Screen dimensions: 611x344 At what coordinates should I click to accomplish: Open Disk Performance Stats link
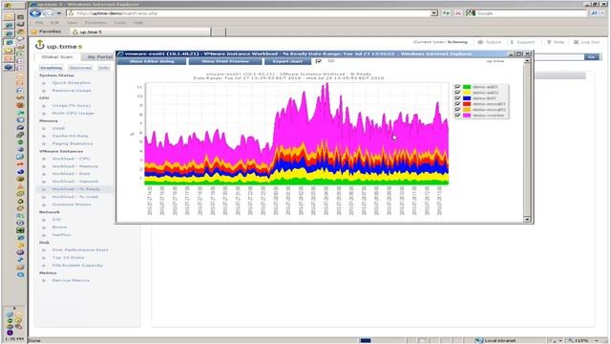[x=80, y=250]
